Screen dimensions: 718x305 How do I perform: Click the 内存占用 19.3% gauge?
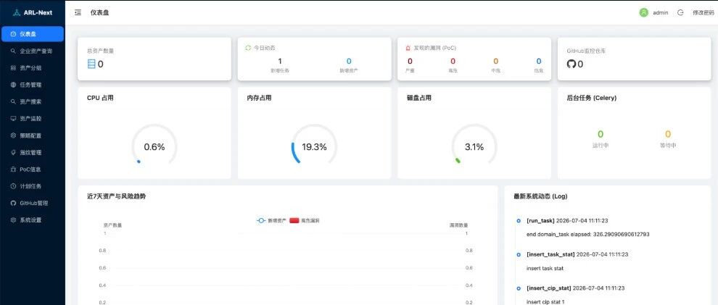tap(314, 147)
